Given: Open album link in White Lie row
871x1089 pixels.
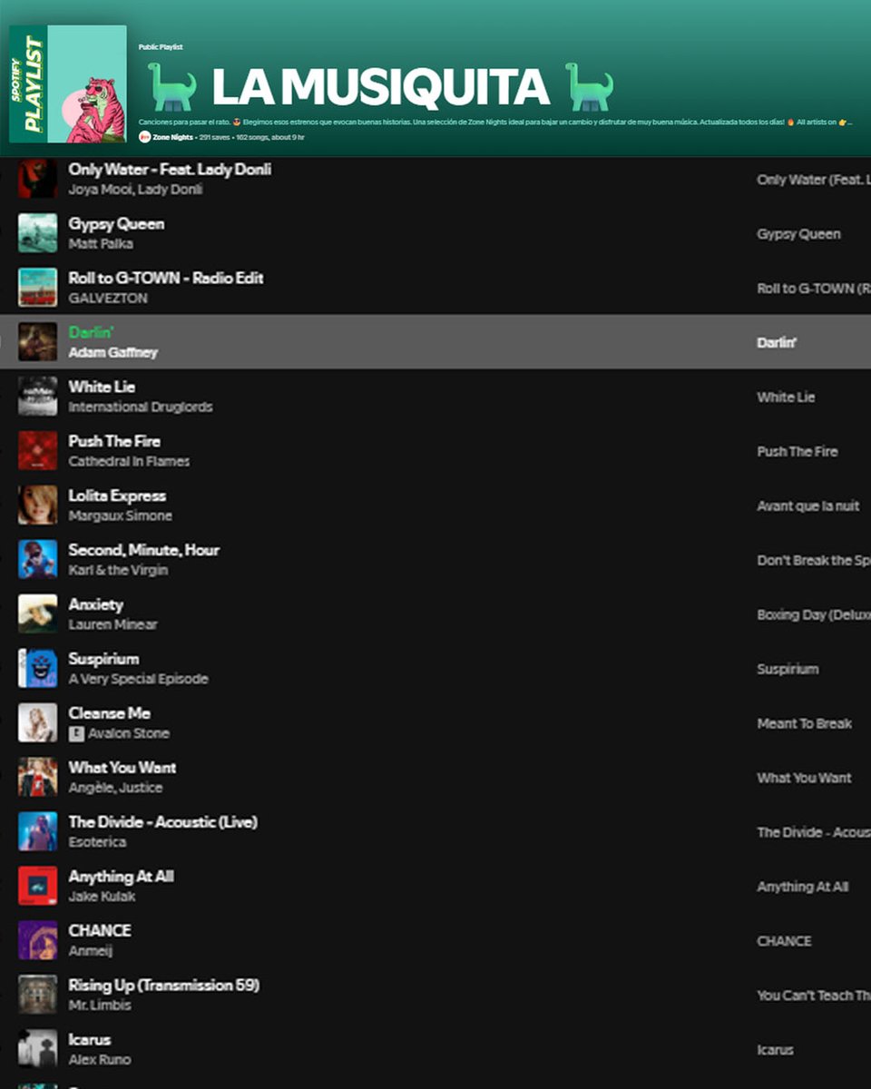Looking at the screenshot, I should (x=787, y=397).
